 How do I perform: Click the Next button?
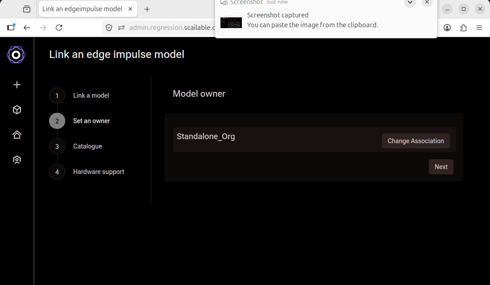pos(441,167)
